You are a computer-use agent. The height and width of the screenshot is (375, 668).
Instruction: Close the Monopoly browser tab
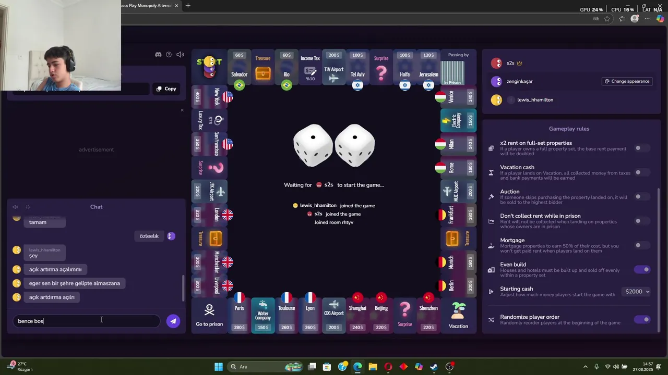click(x=176, y=6)
